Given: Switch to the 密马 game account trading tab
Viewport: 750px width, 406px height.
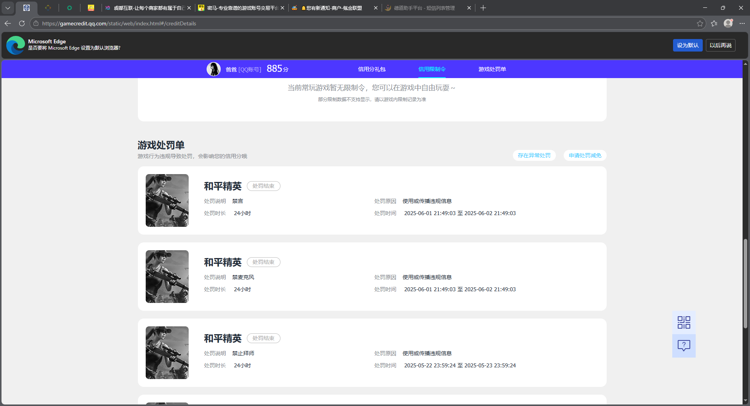Looking at the screenshot, I should (x=238, y=8).
